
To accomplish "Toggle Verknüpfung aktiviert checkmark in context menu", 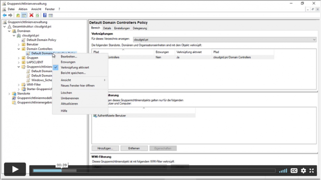I will pos(55,67).
